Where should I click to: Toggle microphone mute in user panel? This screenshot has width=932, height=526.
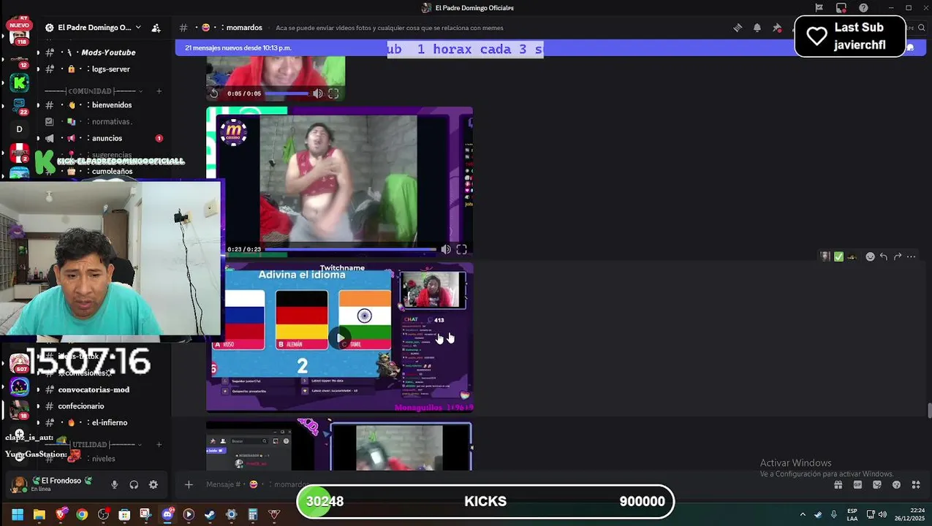pyautogui.click(x=114, y=484)
